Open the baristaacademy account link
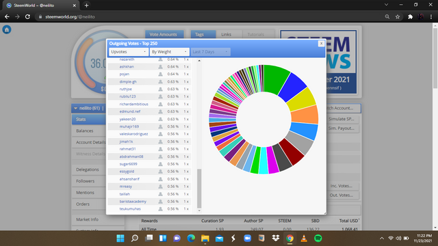 pyautogui.click(x=133, y=202)
